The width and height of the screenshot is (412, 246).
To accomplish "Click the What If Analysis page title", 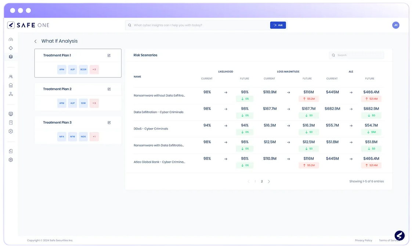I will (x=59, y=41).
